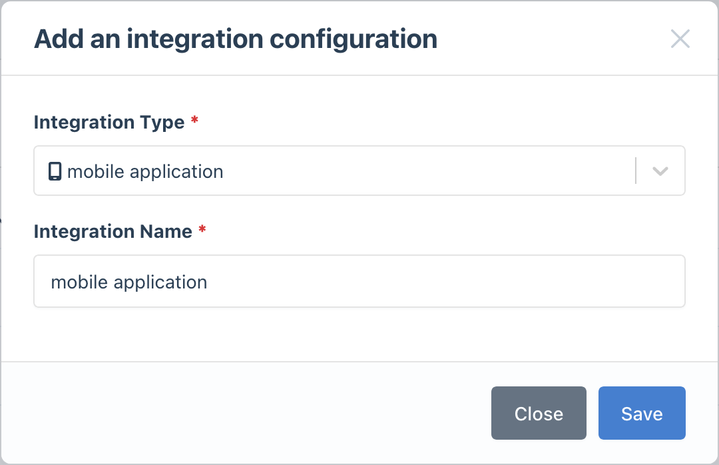719x465 pixels.
Task: Select the text 'mobile application' in the name field
Action: pyautogui.click(x=128, y=281)
